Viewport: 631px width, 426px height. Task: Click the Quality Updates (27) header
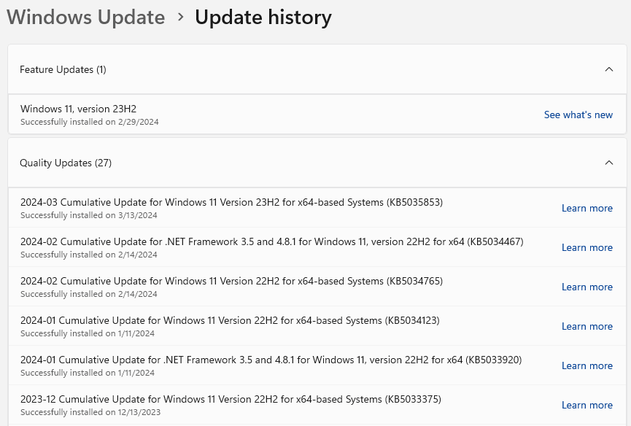pyautogui.click(x=317, y=163)
